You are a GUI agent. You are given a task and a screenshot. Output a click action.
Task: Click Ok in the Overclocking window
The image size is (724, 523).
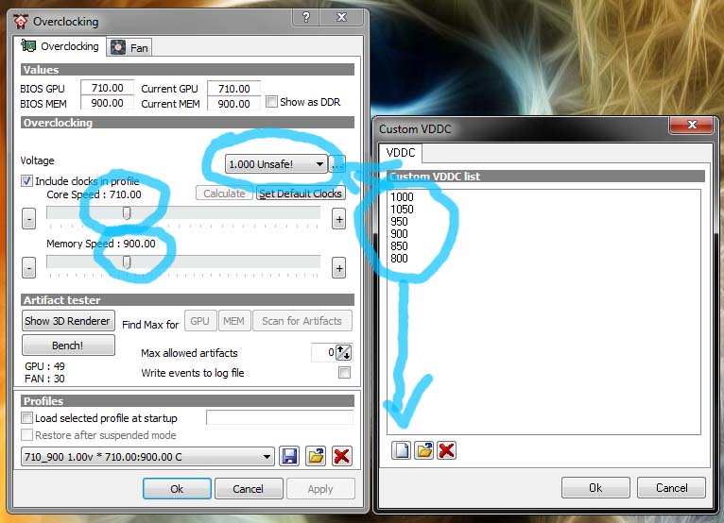click(177, 488)
